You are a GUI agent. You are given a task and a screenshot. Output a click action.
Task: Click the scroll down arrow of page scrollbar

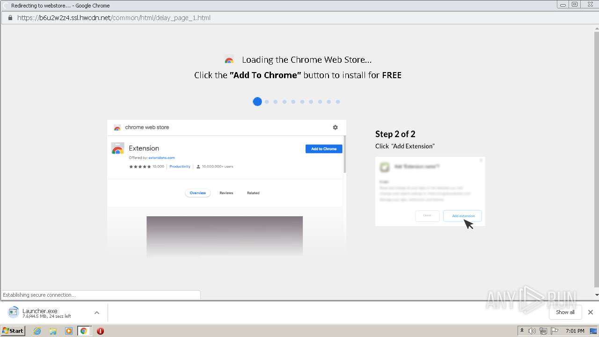point(596,295)
